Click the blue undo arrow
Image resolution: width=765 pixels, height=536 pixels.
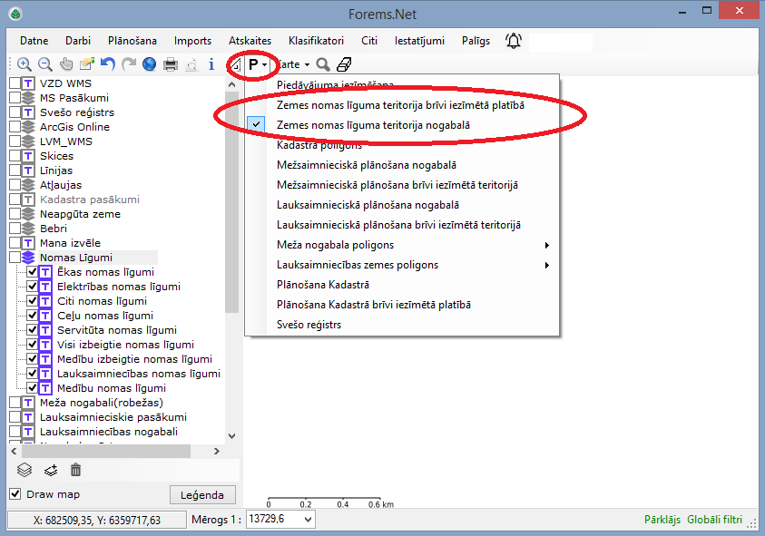[x=108, y=64]
